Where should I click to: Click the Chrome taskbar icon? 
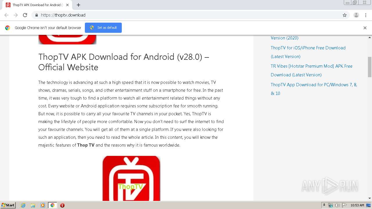52,205
